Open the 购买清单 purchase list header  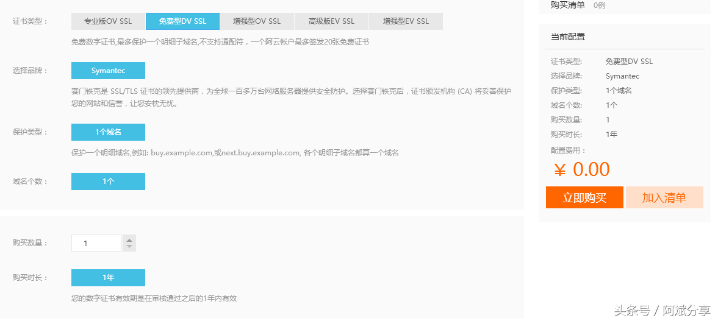pyautogui.click(x=568, y=5)
